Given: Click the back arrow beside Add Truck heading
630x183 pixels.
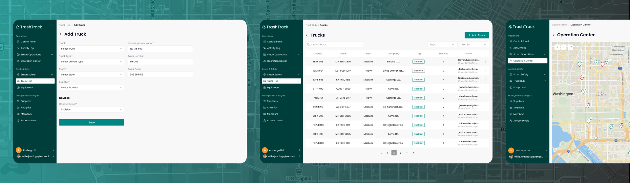Looking at the screenshot, I should (x=61, y=34).
